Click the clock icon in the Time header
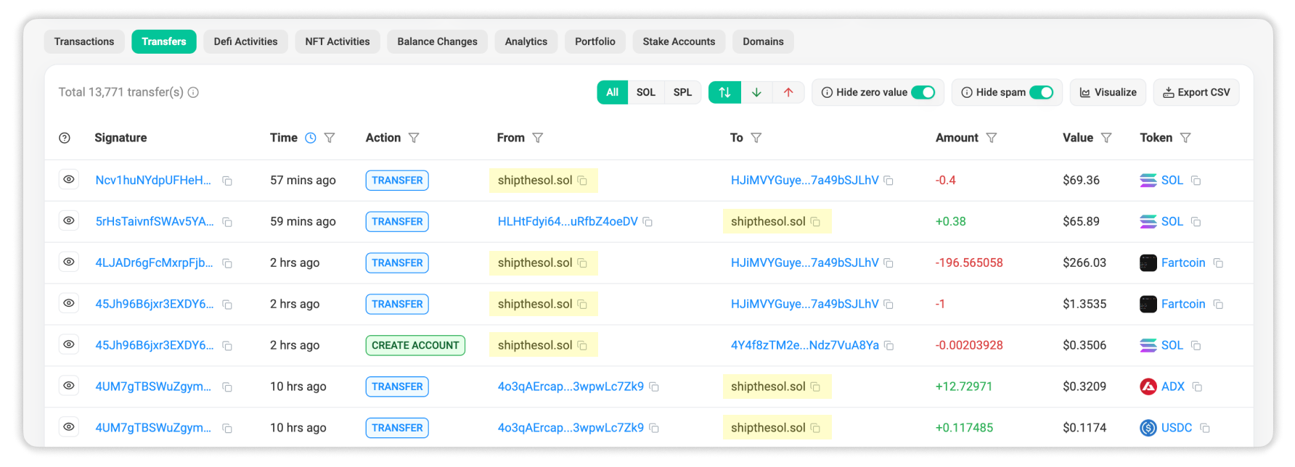The width and height of the screenshot is (1295, 467). [311, 138]
